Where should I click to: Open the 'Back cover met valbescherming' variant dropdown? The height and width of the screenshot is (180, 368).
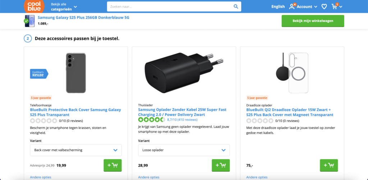coord(75,150)
